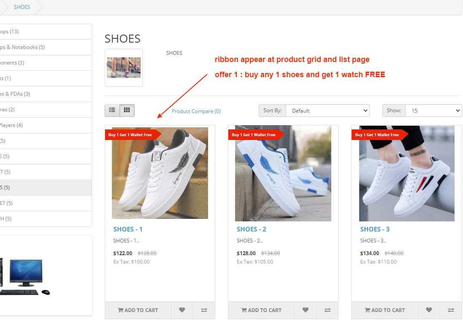Switch to list view layout
Viewport: 463px width, 323px height.
coord(112,110)
